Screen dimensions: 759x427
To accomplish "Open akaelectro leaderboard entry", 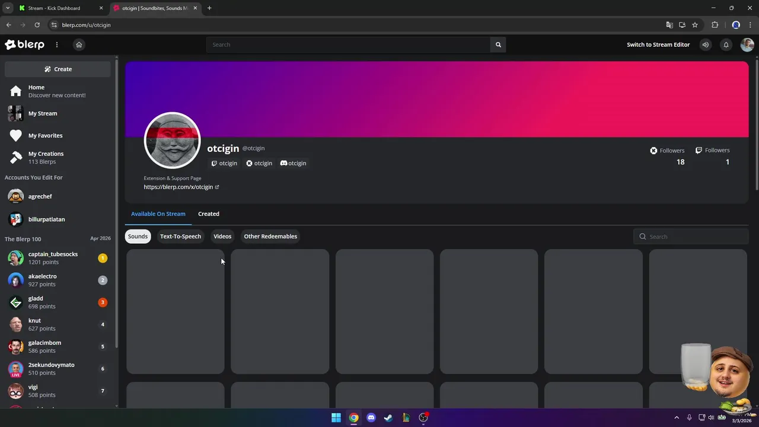I will [58, 280].
